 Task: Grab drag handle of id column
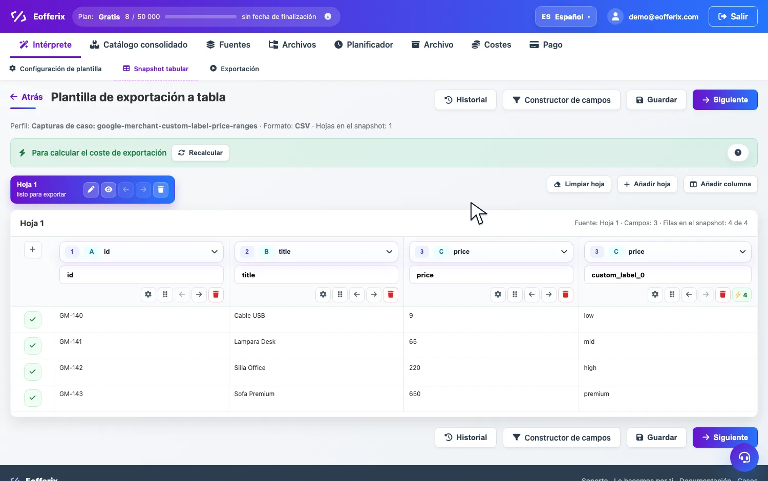click(x=165, y=294)
